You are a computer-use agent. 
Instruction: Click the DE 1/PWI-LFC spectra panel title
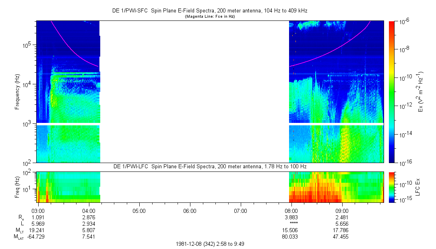click(209, 166)
